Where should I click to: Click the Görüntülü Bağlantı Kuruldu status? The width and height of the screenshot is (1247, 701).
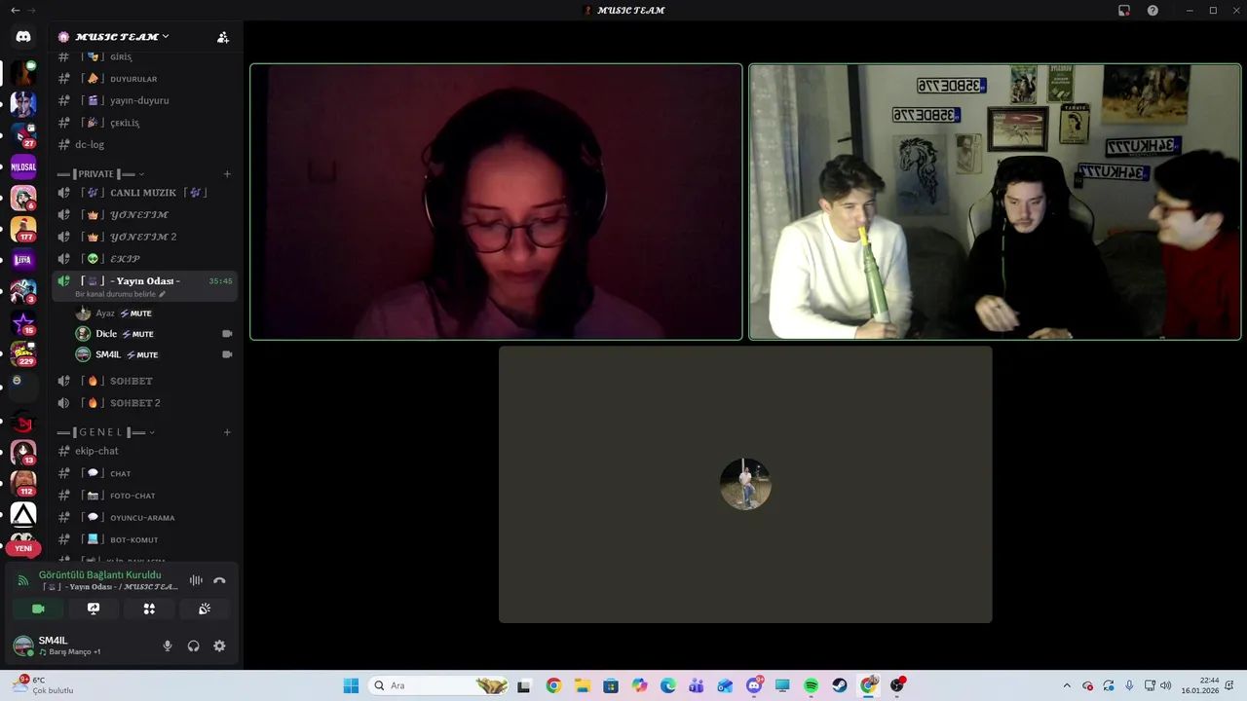click(x=99, y=574)
